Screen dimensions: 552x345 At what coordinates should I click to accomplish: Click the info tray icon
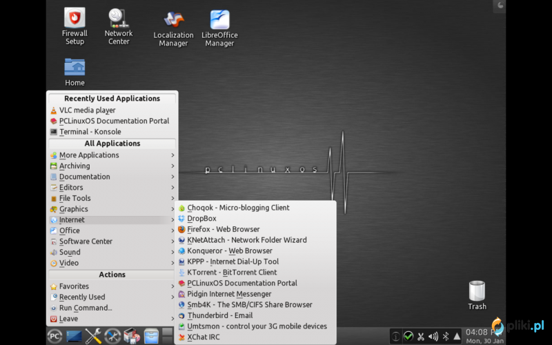point(395,337)
